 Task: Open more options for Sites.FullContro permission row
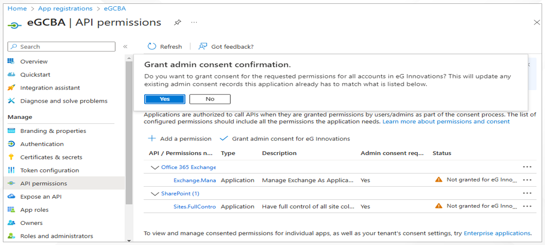click(x=527, y=206)
